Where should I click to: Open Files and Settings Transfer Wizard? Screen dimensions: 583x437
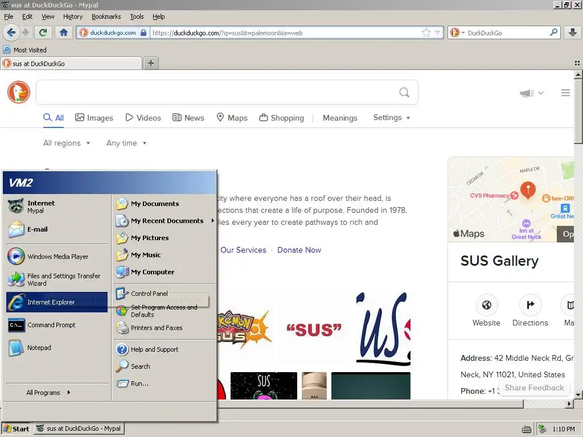[57, 279]
